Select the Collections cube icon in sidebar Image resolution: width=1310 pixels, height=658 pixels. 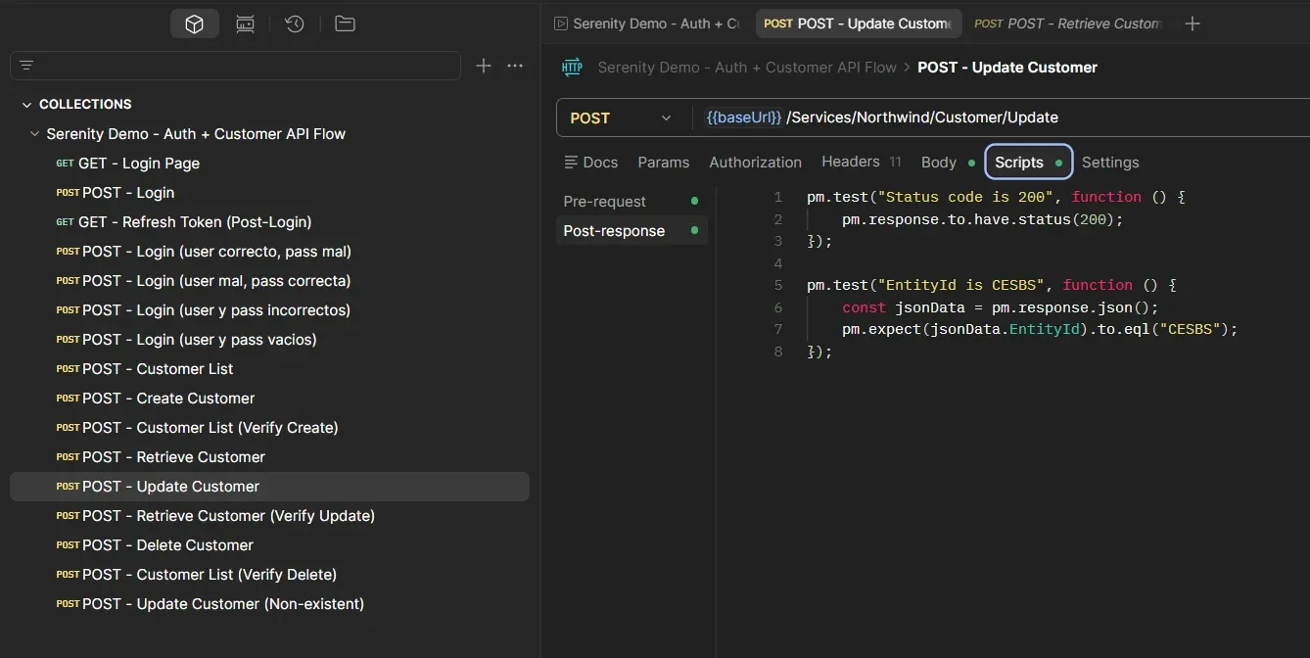[x=194, y=23]
